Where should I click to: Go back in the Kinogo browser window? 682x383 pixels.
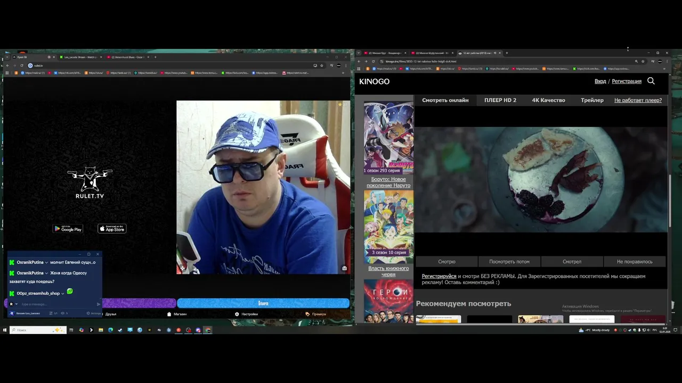click(x=359, y=61)
